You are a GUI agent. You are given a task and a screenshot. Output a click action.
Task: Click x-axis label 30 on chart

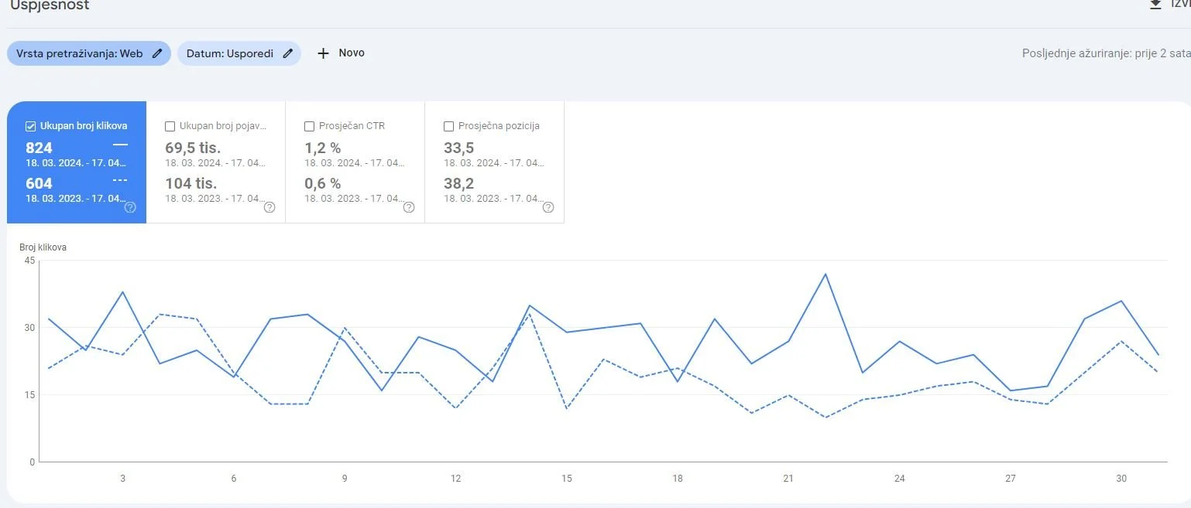pyautogui.click(x=1121, y=479)
